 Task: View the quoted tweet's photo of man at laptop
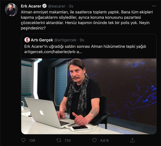click(x=89, y=96)
